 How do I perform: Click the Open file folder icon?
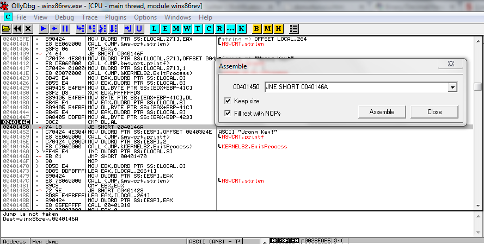point(6,29)
